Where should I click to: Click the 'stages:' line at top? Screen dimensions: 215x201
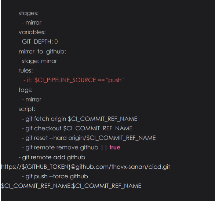click(29, 13)
